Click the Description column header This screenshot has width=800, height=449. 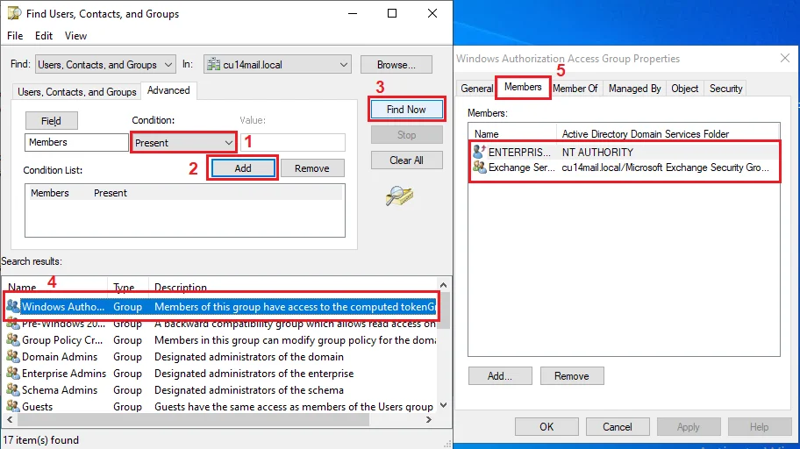point(293,287)
